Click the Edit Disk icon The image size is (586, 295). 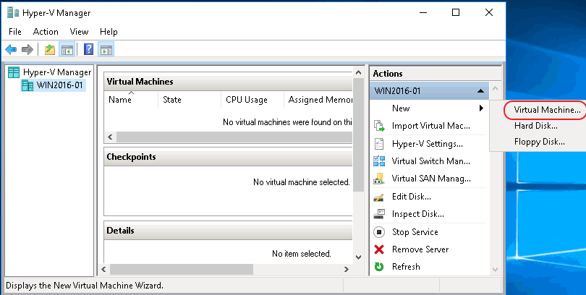tap(379, 197)
